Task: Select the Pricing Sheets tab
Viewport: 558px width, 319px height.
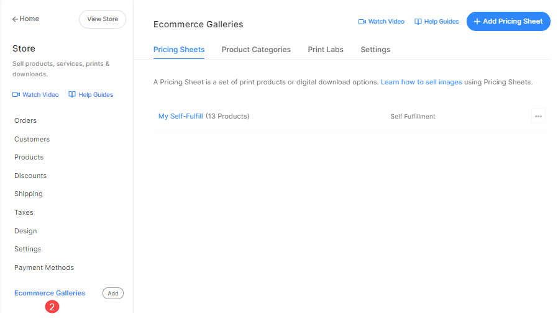Action: tap(179, 50)
